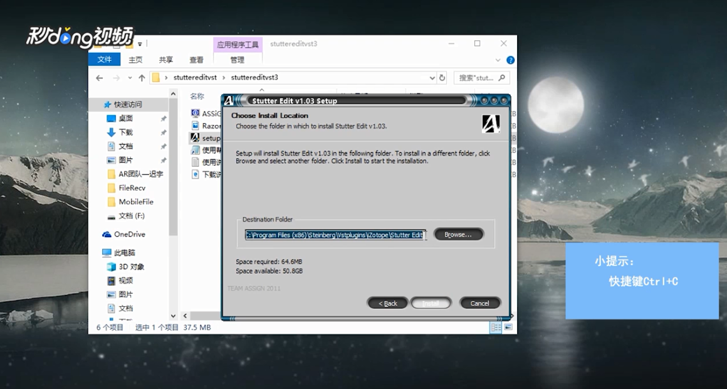Click the 此电脑 computer icon
727x389 pixels.
(x=107, y=253)
